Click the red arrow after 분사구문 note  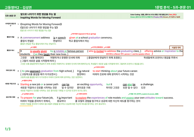(152, 54)
